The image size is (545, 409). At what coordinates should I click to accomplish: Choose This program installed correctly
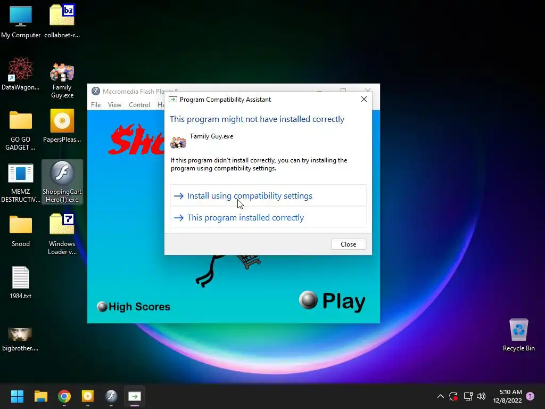point(268,218)
